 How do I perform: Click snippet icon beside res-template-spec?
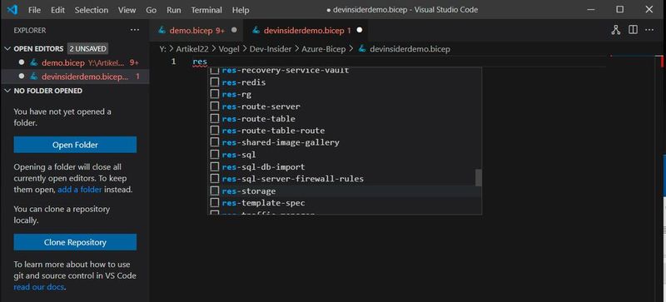pos(215,204)
